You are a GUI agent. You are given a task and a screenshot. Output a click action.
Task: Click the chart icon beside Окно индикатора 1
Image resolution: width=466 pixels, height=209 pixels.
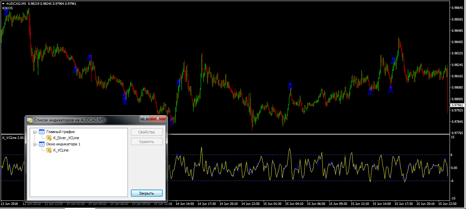tap(42, 144)
